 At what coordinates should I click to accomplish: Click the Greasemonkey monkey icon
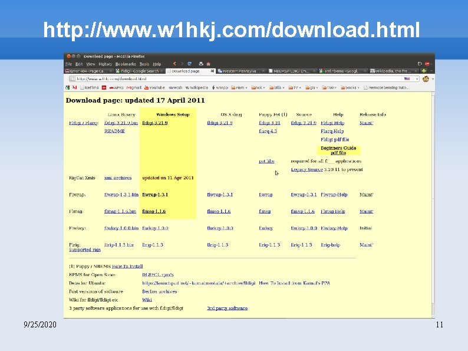tap(426, 79)
